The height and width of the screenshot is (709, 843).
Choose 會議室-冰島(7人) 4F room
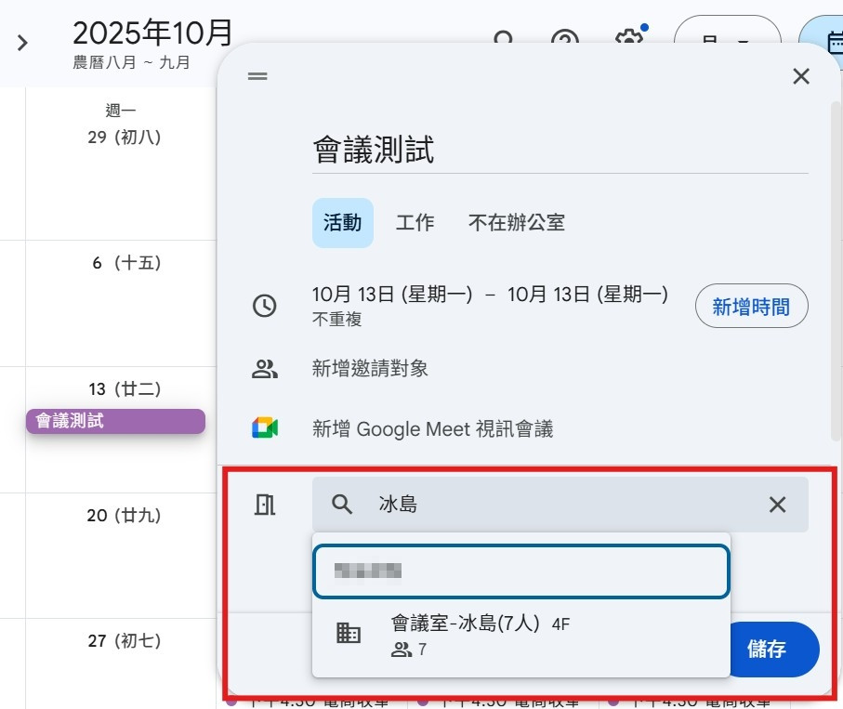click(521, 636)
